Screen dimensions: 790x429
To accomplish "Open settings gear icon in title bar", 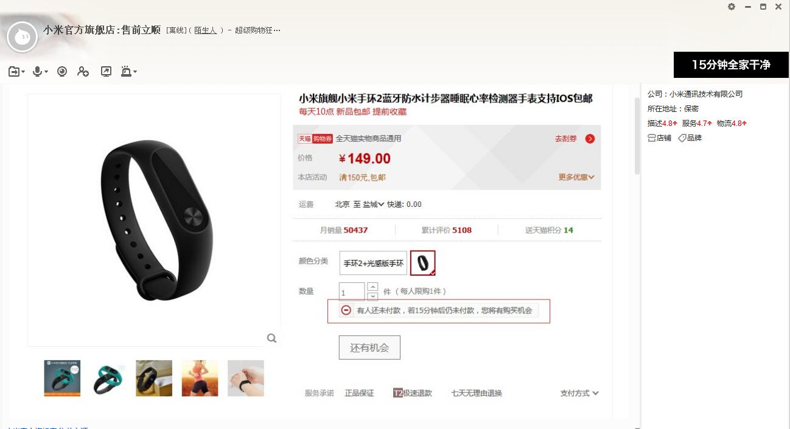I will click(x=732, y=7).
